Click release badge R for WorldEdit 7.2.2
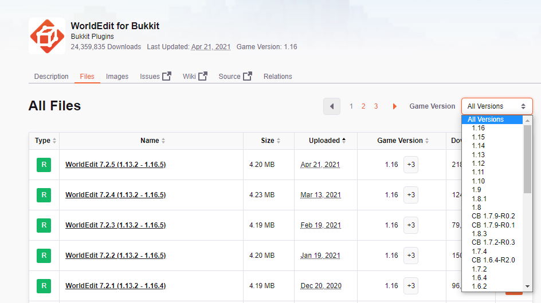Viewport: 541px width, 303px height. 44,256
